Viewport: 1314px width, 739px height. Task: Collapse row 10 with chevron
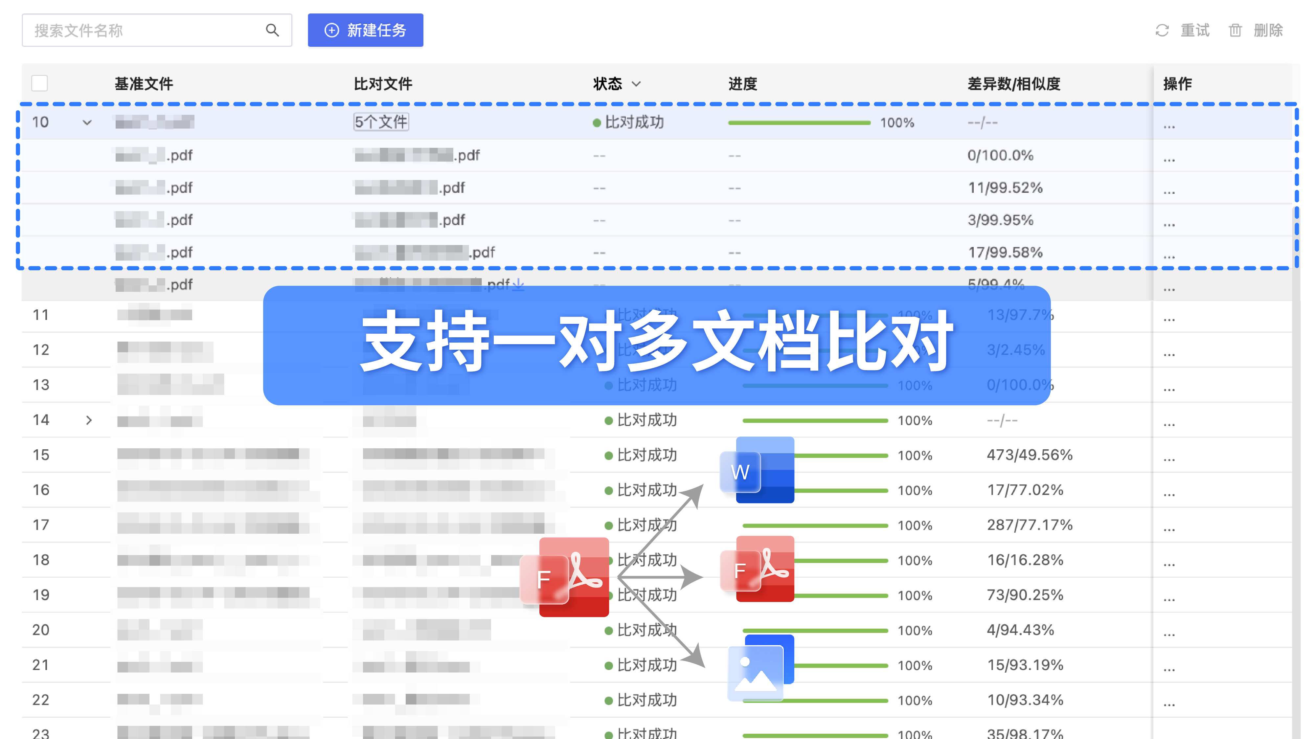point(87,123)
